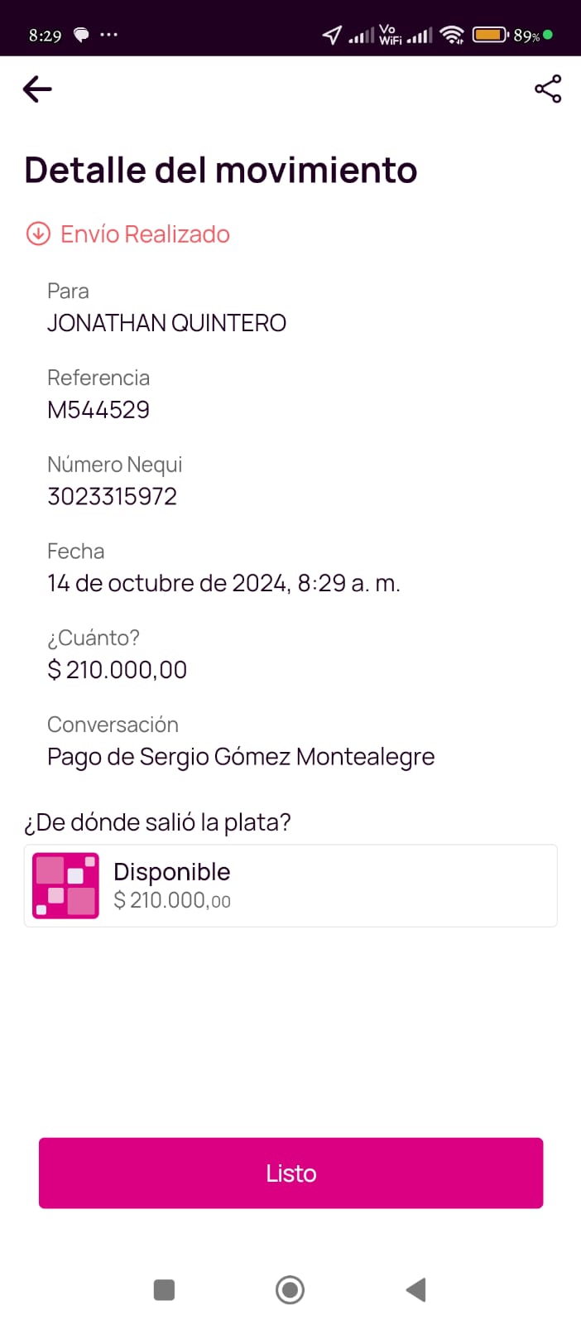Tap the share icon
The image size is (581, 1325).
click(x=548, y=89)
